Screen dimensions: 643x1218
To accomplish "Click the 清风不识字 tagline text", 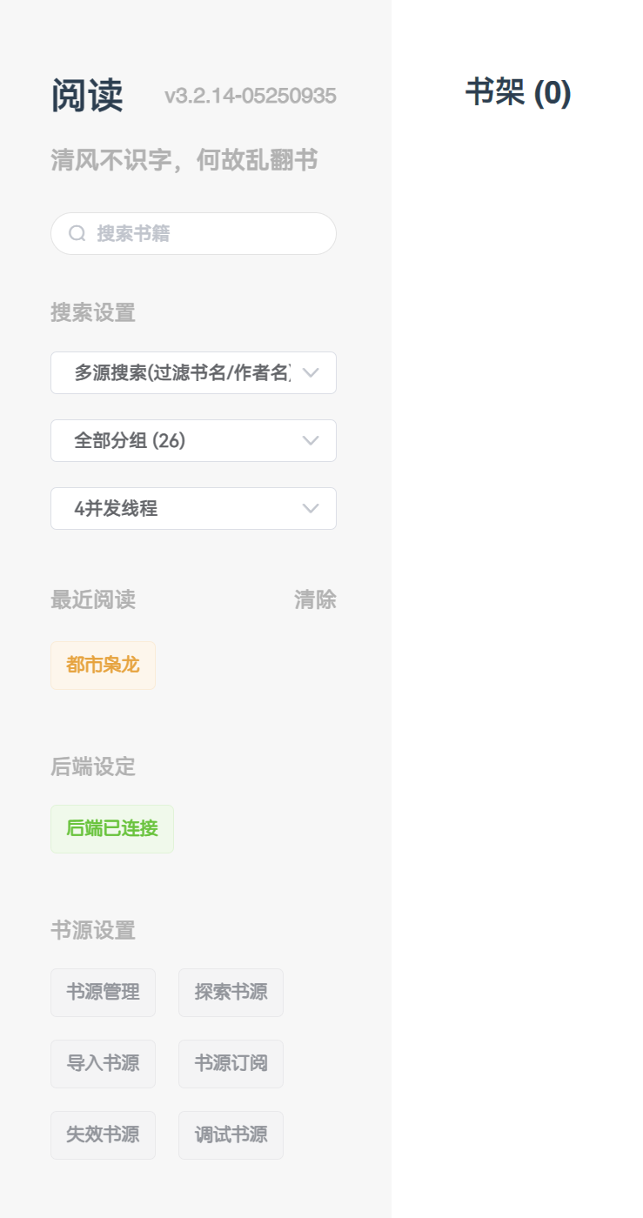I will coord(184,160).
